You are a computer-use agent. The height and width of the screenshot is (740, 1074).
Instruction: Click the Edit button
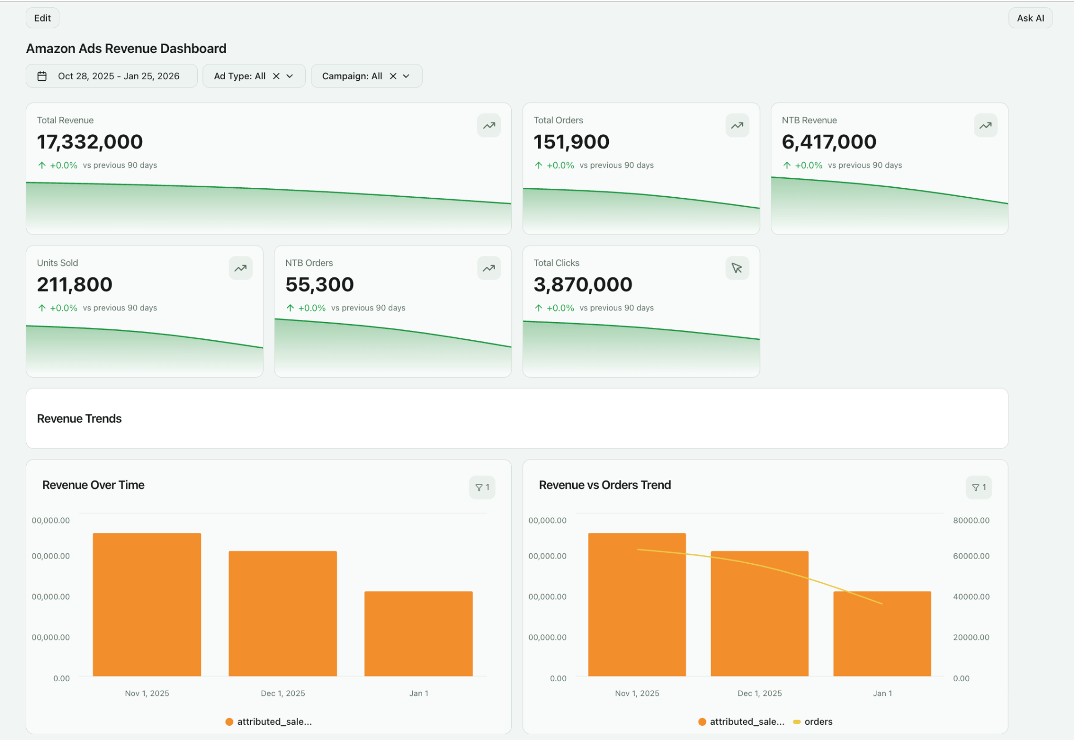click(x=42, y=17)
